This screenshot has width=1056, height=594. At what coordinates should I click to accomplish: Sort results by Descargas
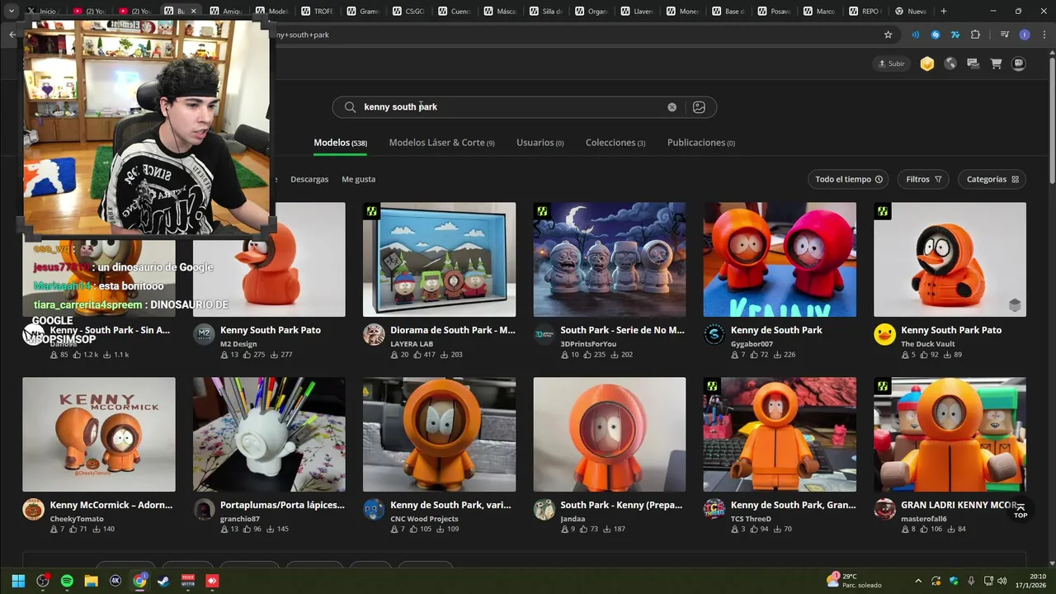tap(309, 179)
